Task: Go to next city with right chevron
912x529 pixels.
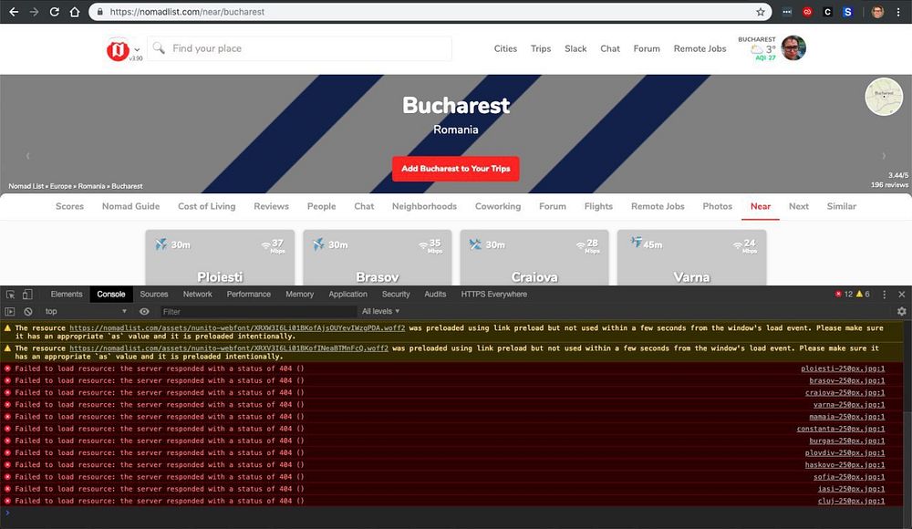Action: point(884,156)
